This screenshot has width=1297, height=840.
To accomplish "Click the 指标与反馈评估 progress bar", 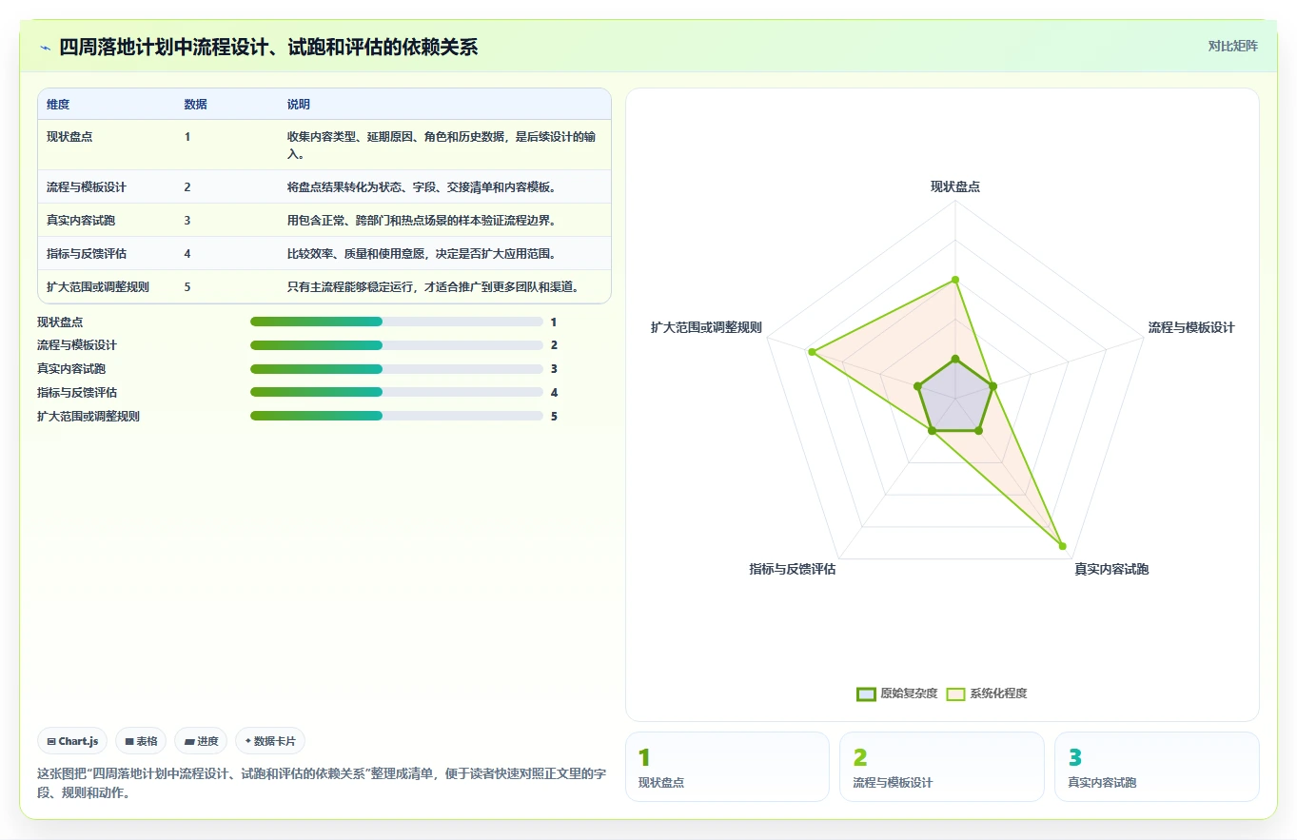I will [x=396, y=392].
